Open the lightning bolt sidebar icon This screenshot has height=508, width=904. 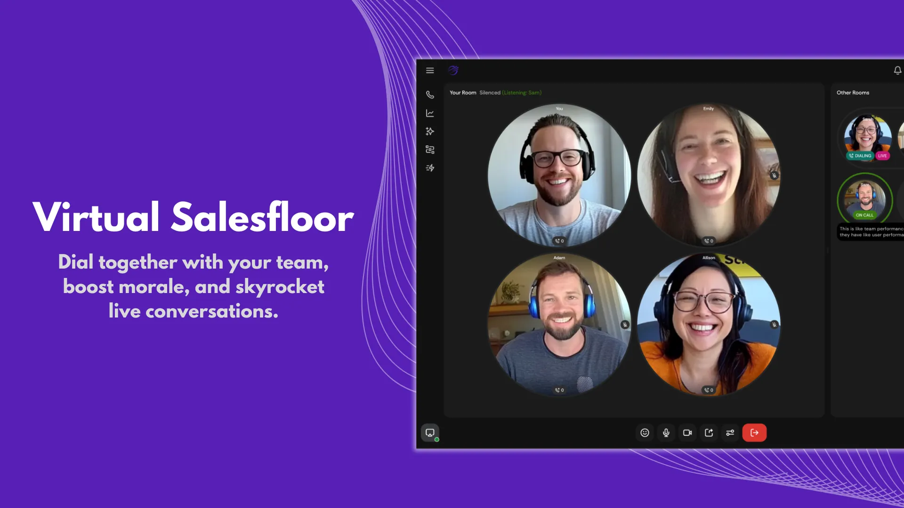tap(430, 168)
